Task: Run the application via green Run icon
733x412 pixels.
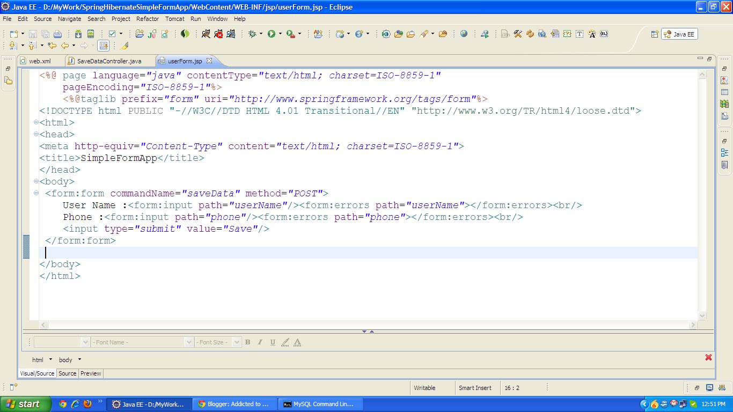Action: point(272,34)
